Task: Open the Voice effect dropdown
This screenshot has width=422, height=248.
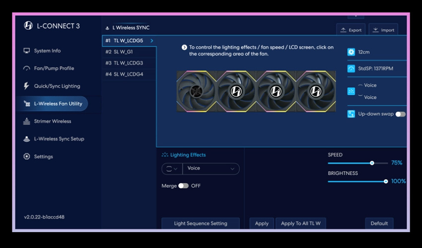Action: [x=211, y=169]
